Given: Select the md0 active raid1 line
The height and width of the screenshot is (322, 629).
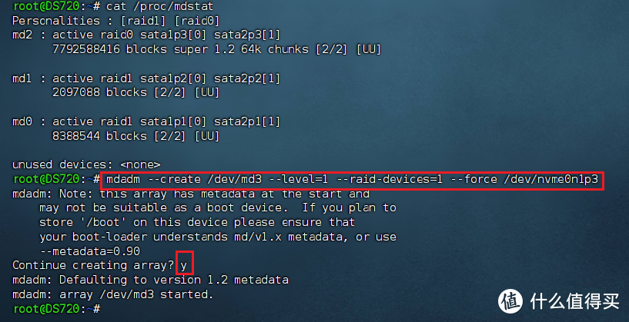Looking at the screenshot, I should 146,121.
